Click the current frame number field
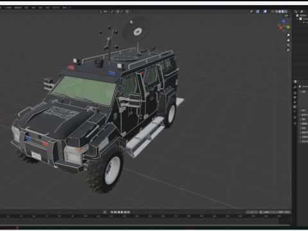The image size is (308, 231). tap(252, 212)
